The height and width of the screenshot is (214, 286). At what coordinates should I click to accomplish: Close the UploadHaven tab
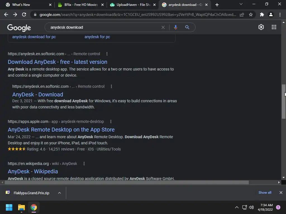pos(154,5)
